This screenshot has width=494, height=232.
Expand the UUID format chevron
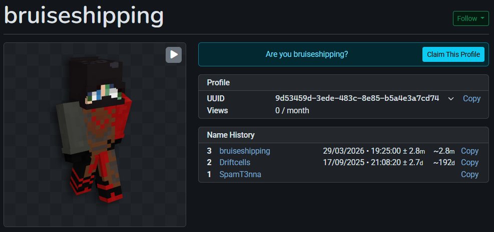tap(451, 99)
